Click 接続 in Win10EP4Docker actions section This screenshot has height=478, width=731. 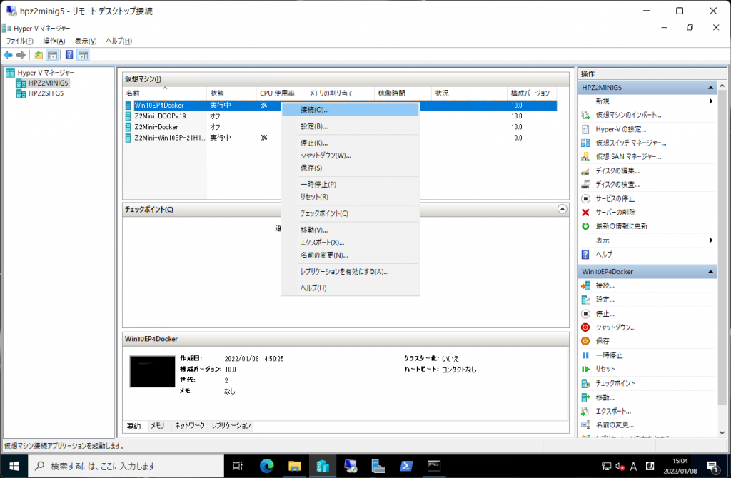605,285
